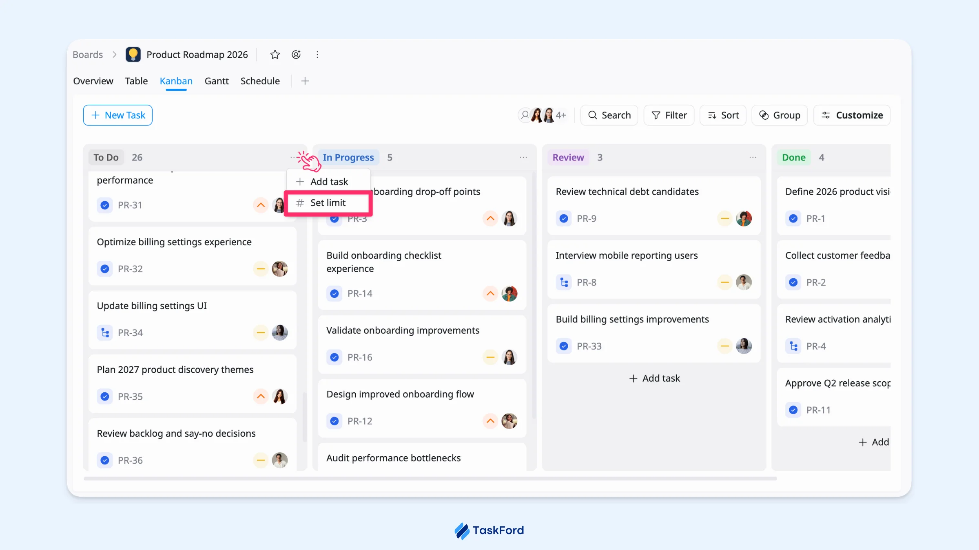
Task: Toggle the PR-31 task status check
Action: (105, 205)
